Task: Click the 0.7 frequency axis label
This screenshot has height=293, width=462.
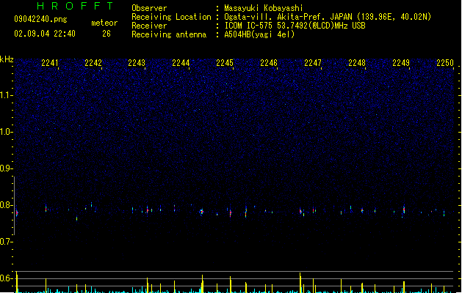Action: click(x=6, y=242)
